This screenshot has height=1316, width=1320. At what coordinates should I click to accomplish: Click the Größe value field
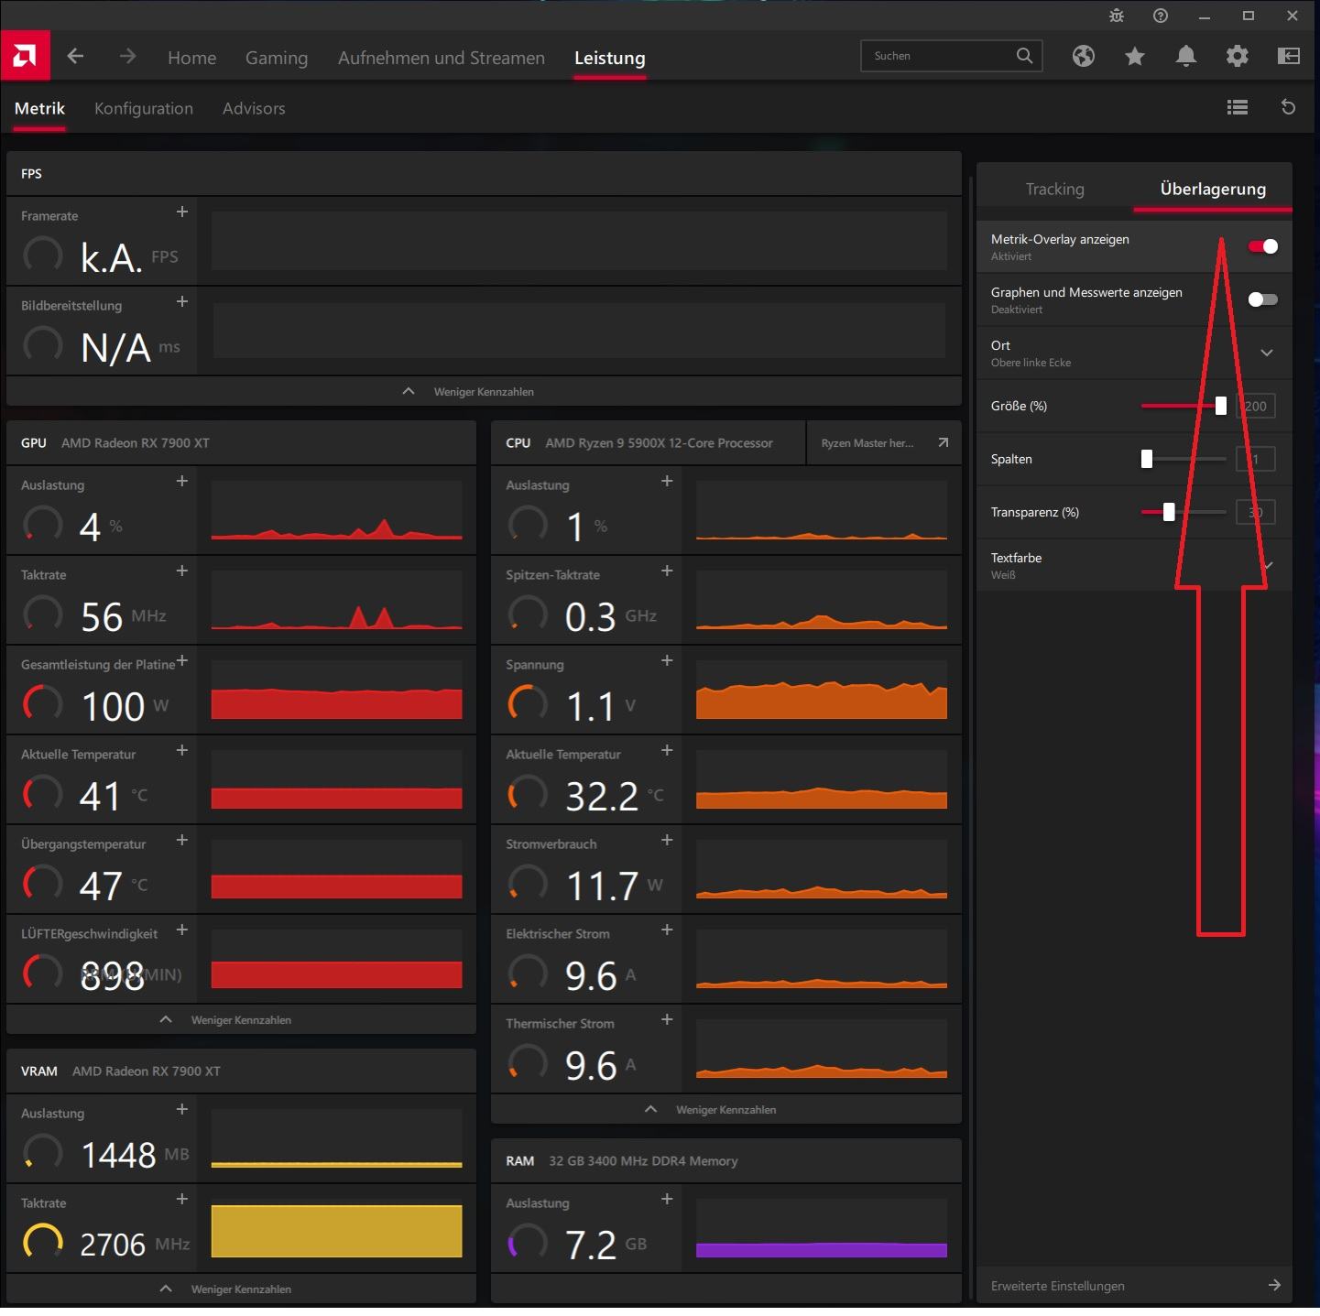coord(1255,406)
